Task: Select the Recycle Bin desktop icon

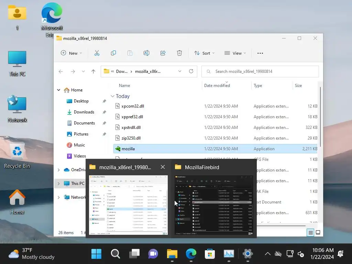Action: tap(17, 155)
